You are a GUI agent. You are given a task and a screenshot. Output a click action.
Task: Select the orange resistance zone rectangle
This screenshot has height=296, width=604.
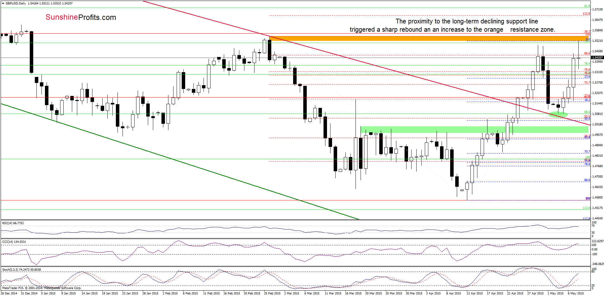click(x=429, y=39)
